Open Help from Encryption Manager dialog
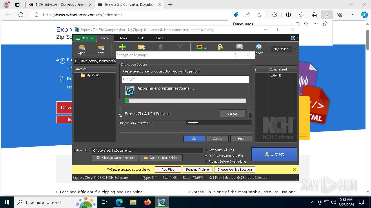Image resolution: width=371 pixels, height=208 pixels. (x=241, y=139)
